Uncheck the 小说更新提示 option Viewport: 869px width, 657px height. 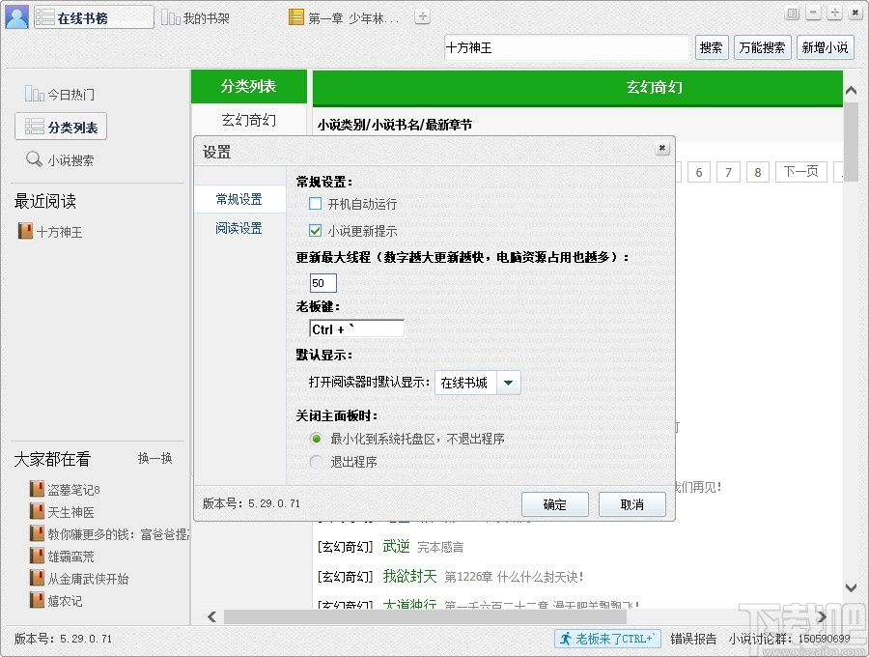[314, 230]
